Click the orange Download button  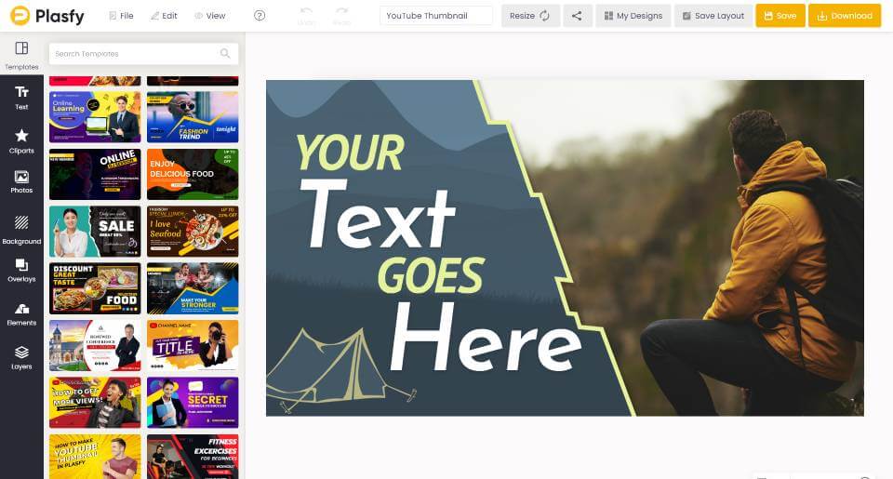pyautogui.click(x=845, y=16)
